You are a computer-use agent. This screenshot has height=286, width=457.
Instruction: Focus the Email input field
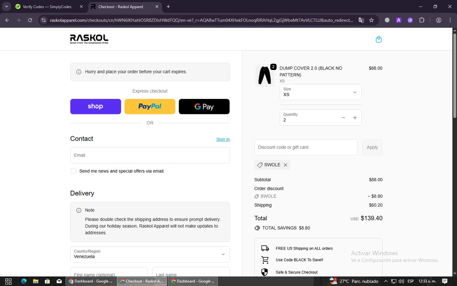150,155
